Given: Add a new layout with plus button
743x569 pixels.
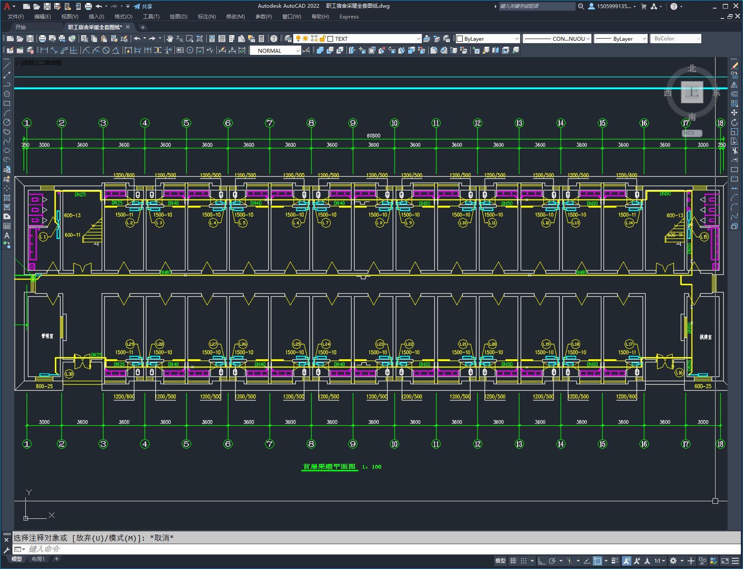Looking at the screenshot, I should [56, 559].
